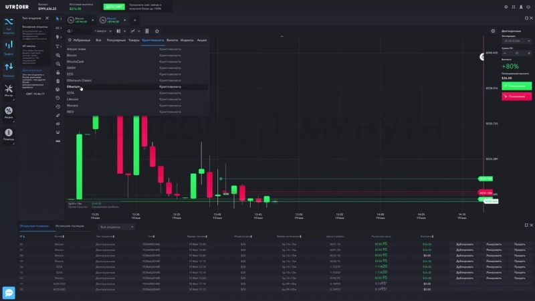Screen dimensions: 535x301
Task: Choose Etherium from the asset list
Action: pos(137,87)
